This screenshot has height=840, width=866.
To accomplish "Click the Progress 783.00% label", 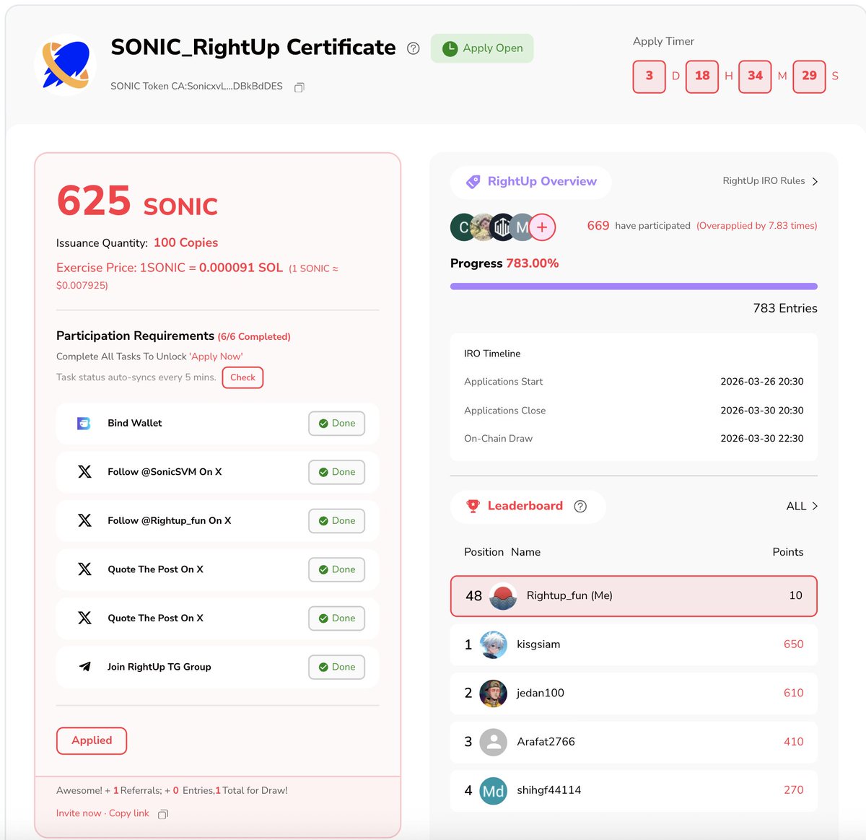I will [x=504, y=263].
